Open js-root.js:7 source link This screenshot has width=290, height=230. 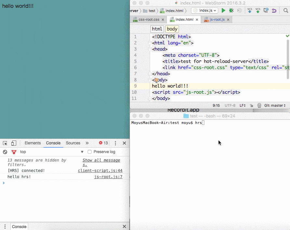pos(108,176)
